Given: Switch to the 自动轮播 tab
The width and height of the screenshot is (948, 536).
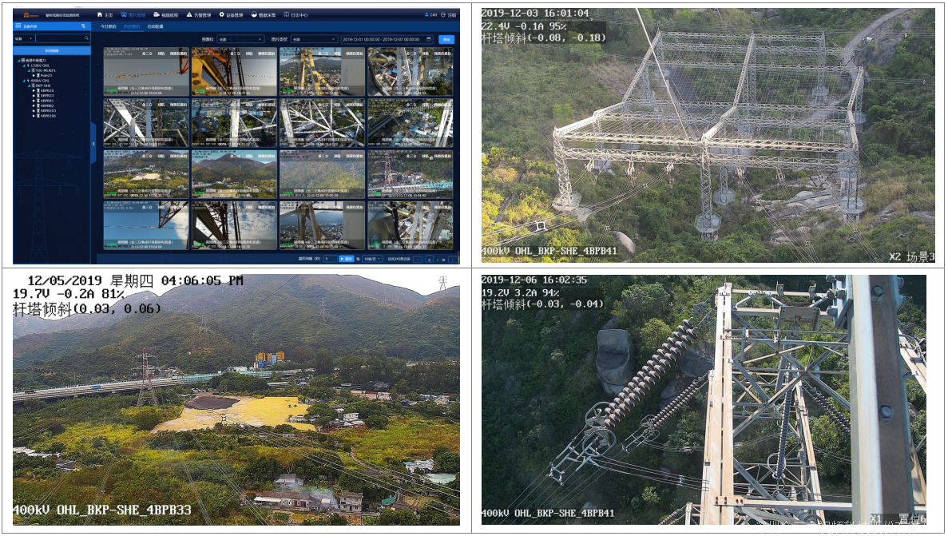Looking at the screenshot, I should (x=155, y=26).
